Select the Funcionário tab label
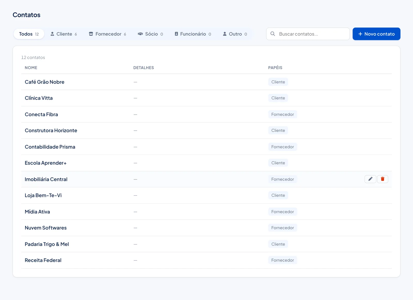The width and height of the screenshot is (413, 300). 193,34
